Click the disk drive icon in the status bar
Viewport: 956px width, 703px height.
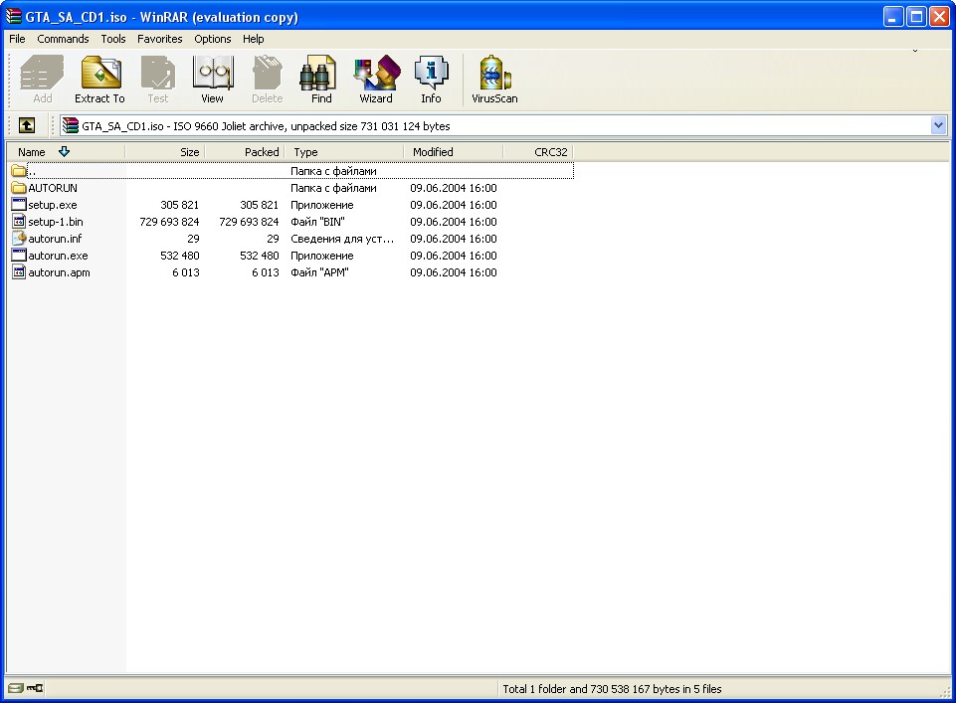(16, 688)
